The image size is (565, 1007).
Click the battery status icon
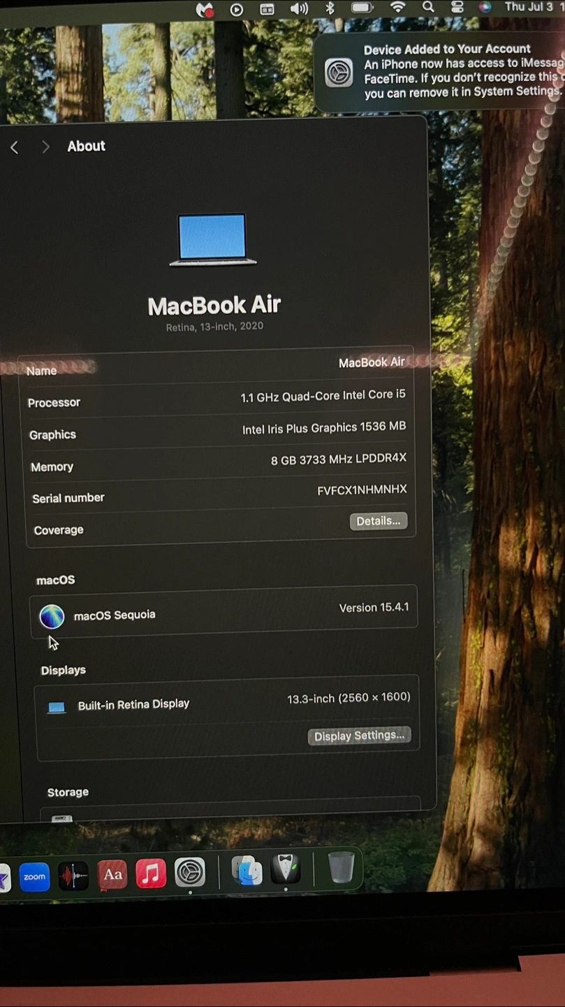(x=362, y=8)
